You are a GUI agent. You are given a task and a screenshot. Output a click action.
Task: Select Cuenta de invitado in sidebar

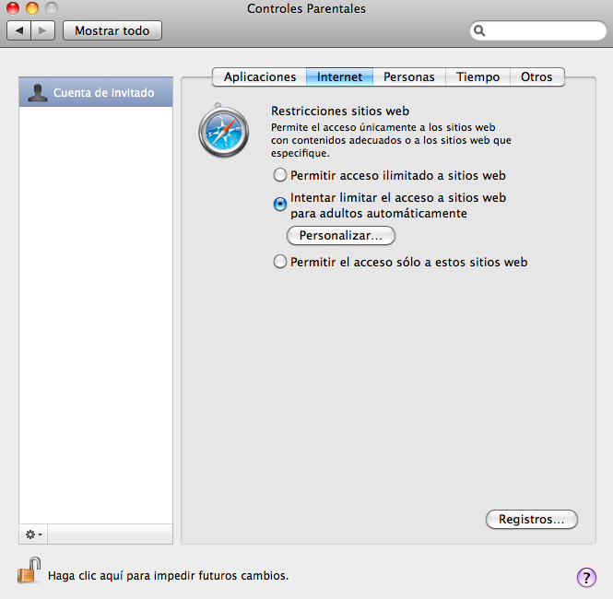[x=103, y=93]
